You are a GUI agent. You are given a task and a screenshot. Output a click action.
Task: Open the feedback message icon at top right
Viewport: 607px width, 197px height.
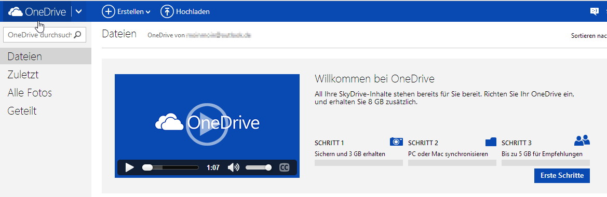594,11
